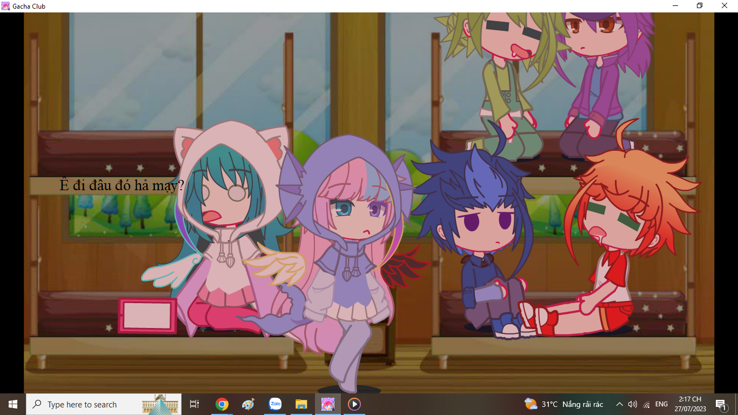Click the Task View icon
Image resolution: width=738 pixels, height=415 pixels.
point(194,404)
